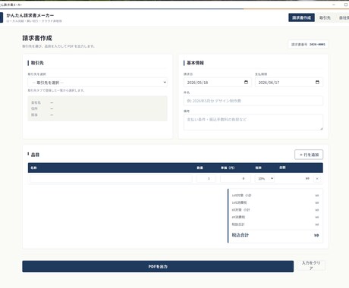Click the 金額 column header

point(282,167)
